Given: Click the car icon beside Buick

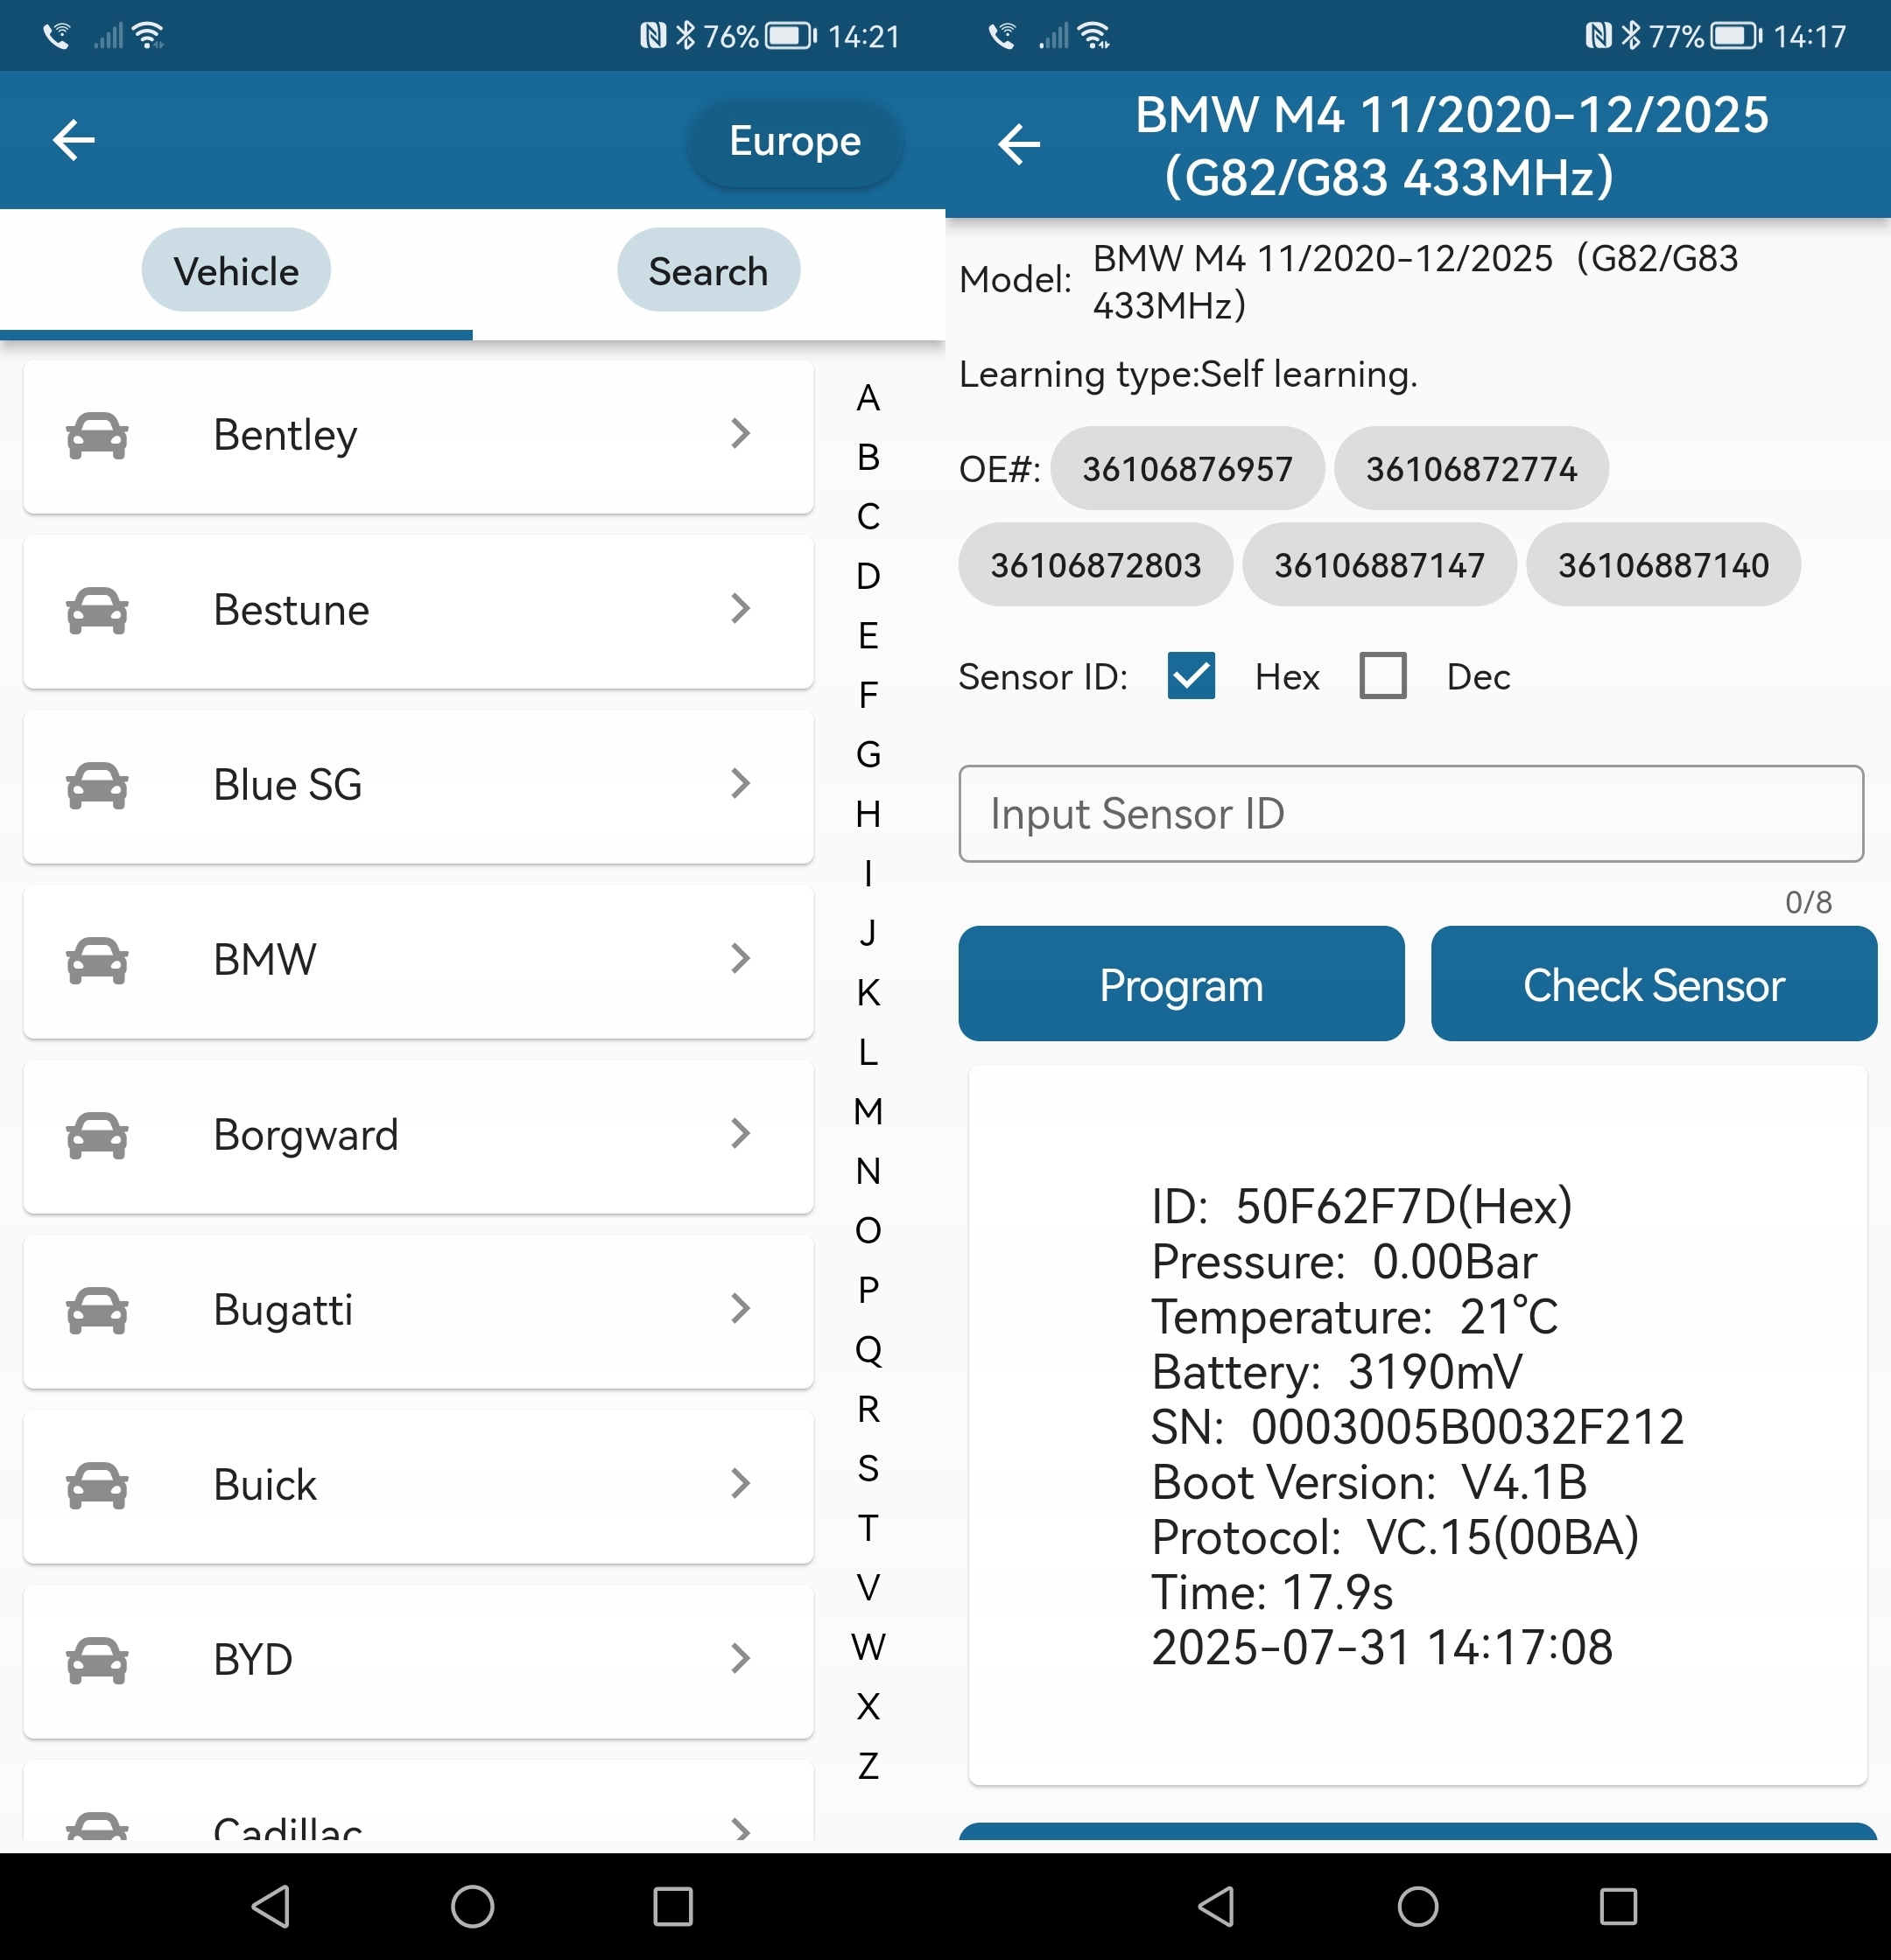Looking at the screenshot, I should (99, 1485).
